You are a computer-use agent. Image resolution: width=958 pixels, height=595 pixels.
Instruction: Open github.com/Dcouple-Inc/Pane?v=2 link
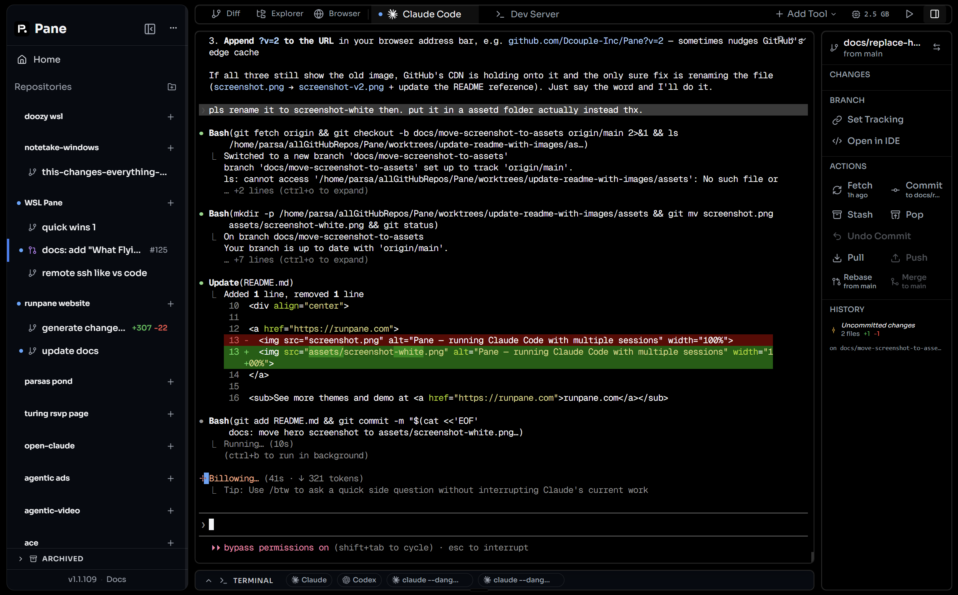585,41
